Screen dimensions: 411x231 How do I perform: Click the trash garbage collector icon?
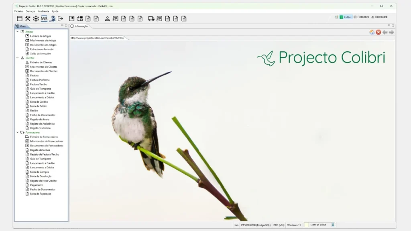pos(333,225)
